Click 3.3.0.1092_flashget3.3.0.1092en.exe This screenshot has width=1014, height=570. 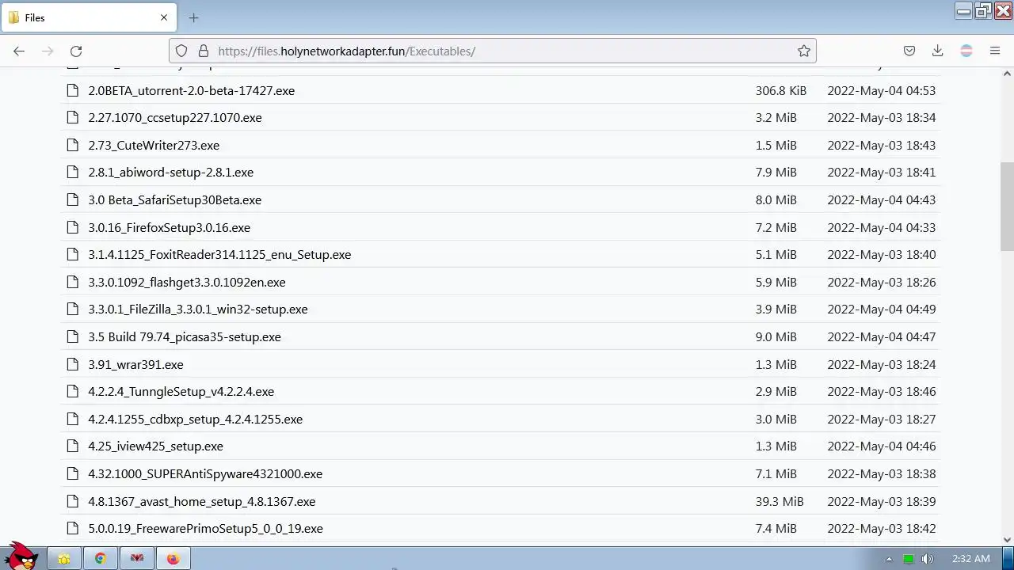tap(186, 282)
